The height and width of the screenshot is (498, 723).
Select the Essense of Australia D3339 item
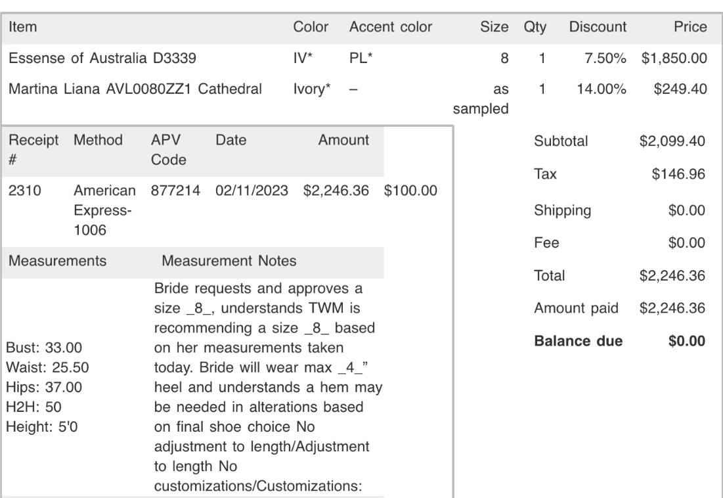click(102, 58)
